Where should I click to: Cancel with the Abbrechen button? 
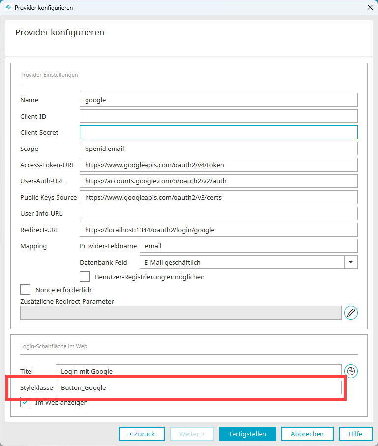(307, 434)
